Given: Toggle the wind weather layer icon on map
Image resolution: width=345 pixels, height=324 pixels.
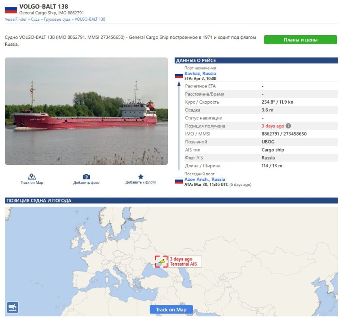Looking at the screenshot, I should coord(13,307).
